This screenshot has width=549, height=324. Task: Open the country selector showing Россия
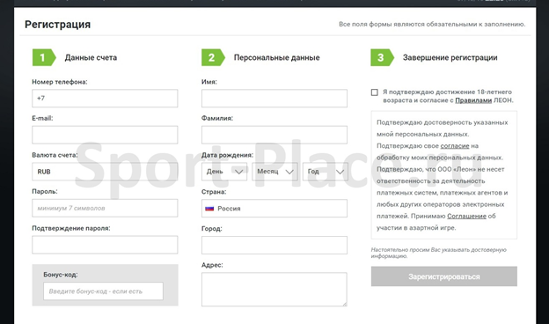[x=274, y=209]
